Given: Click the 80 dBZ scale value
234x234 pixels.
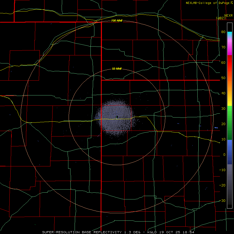Looking at the screenshot, I should click(223, 32).
